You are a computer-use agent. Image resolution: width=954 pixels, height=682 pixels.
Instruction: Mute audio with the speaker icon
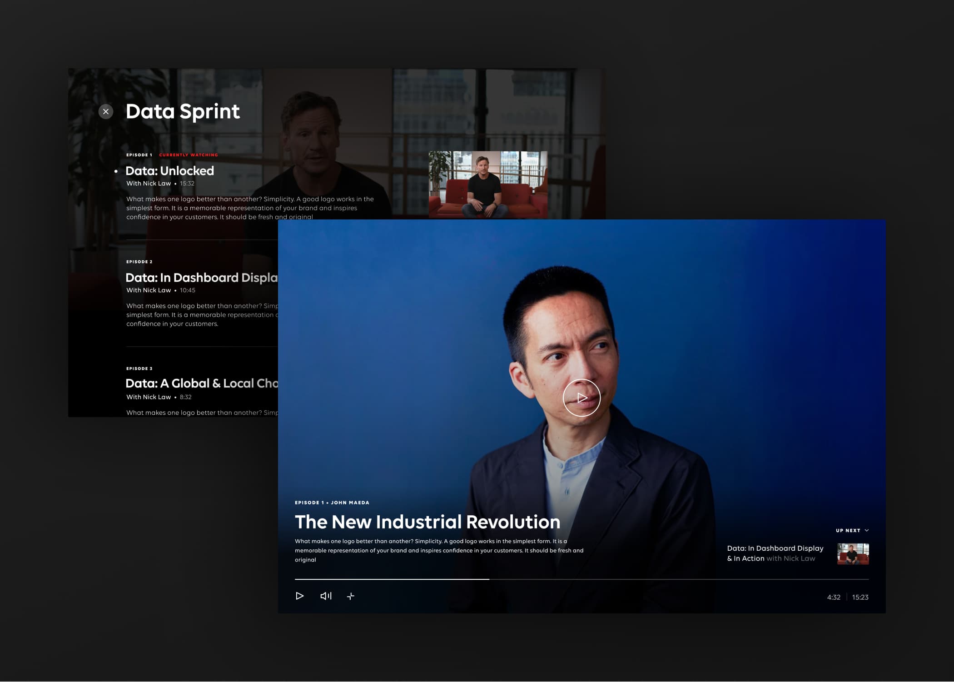(x=326, y=596)
